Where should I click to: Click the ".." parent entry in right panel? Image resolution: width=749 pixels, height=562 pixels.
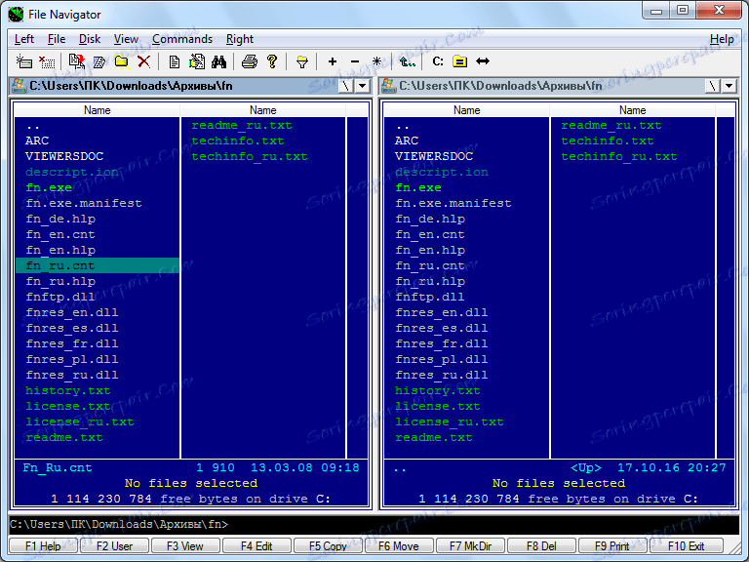[x=403, y=127]
